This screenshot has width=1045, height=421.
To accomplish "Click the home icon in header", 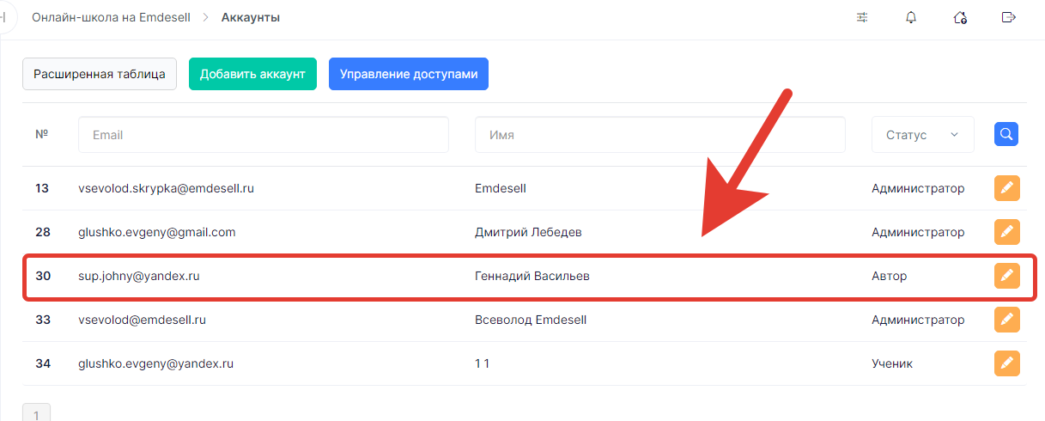I will click(x=960, y=17).
